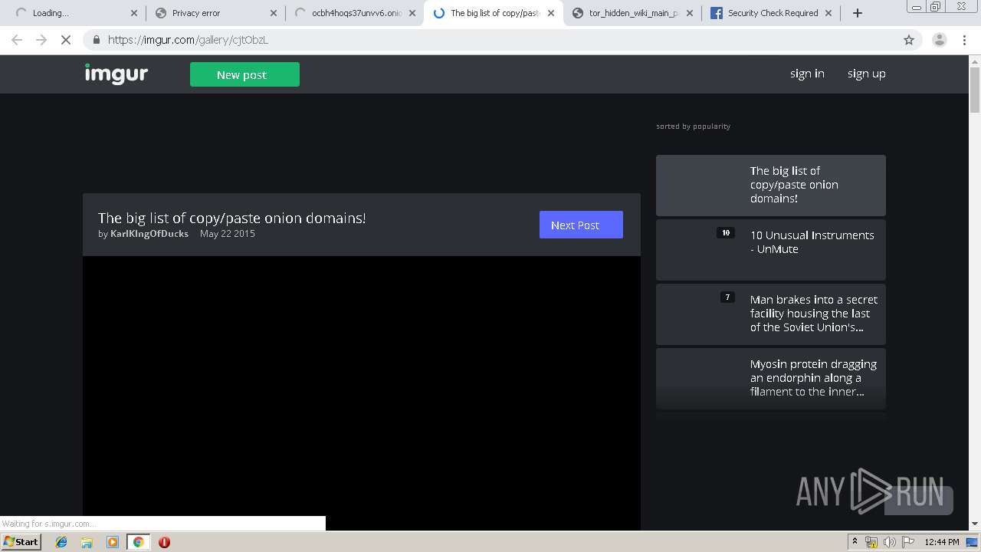Click the black image content area

click(362, 393)
